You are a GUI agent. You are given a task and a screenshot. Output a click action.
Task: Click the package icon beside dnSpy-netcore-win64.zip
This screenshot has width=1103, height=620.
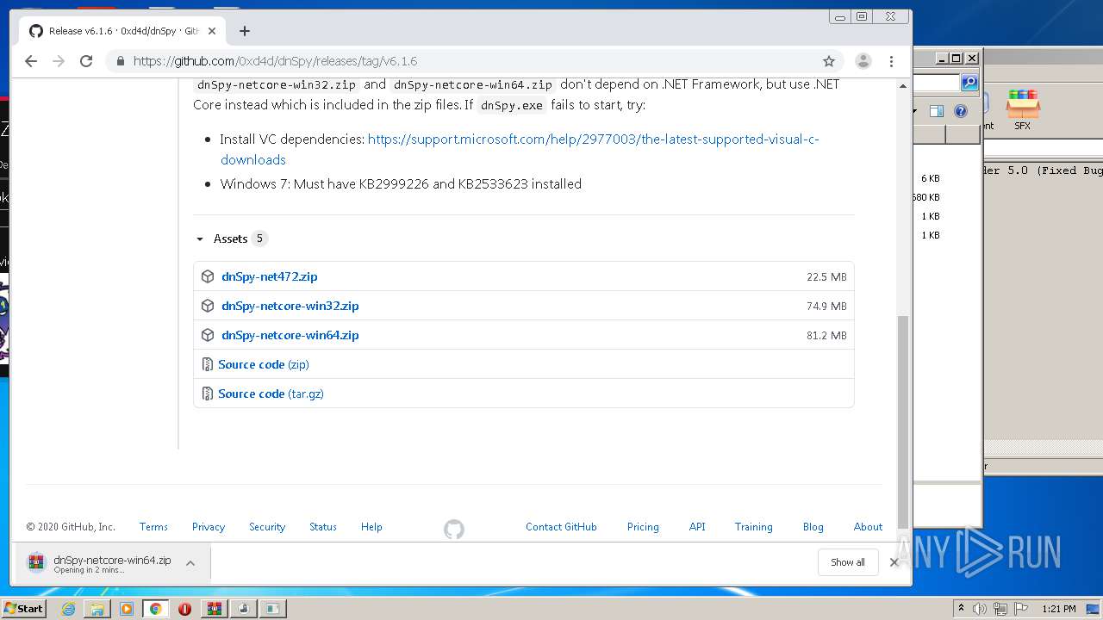pos(208,335)
